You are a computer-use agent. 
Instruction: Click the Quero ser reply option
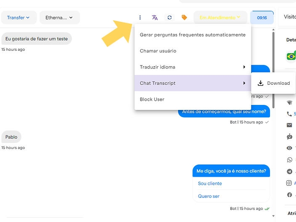tap(209, 196)
